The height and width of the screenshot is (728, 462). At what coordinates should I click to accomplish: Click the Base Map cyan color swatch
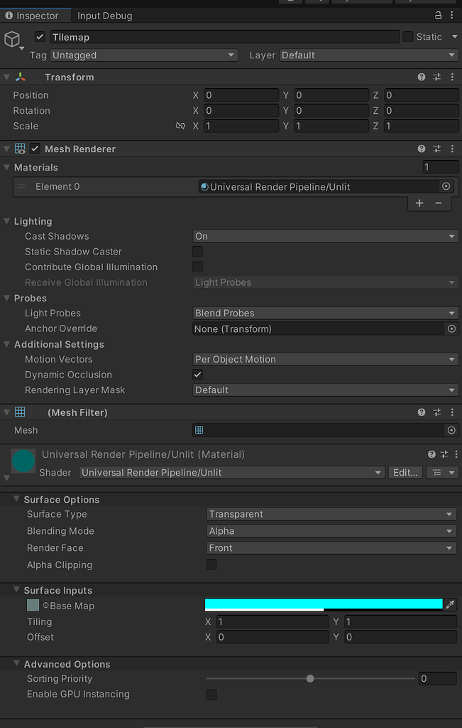324,604
